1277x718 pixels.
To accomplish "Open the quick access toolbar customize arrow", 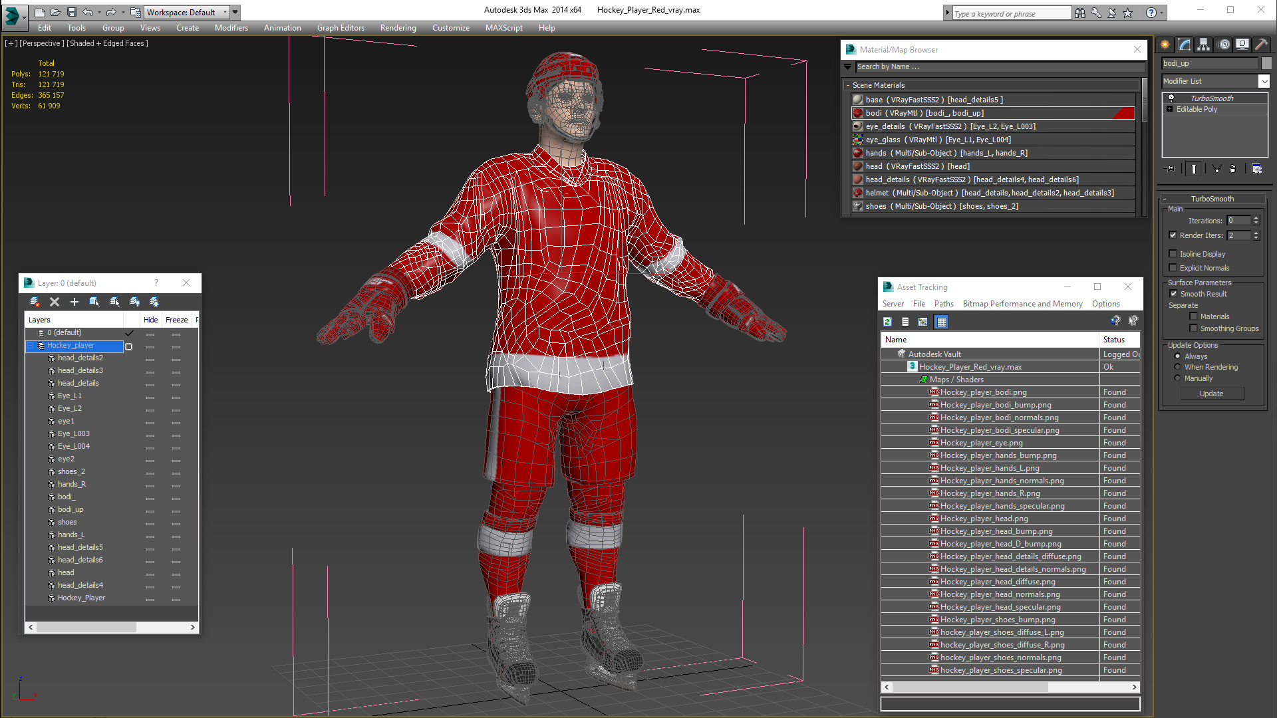I will [235, 12].
